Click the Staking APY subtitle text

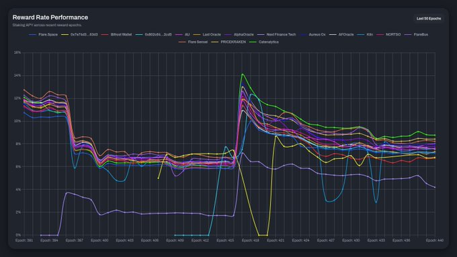pyautogui.click(x=47, y=25)
